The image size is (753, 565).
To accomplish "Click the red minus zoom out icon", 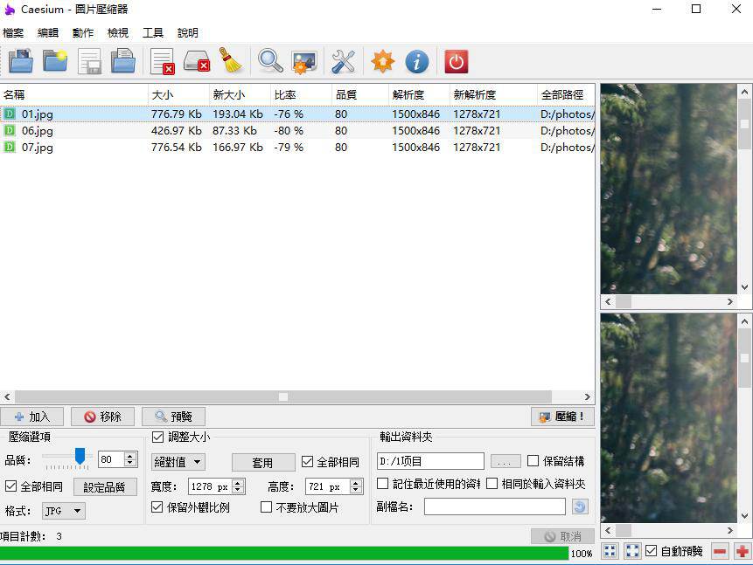I will pyautogui.click(x=720, y=551).
